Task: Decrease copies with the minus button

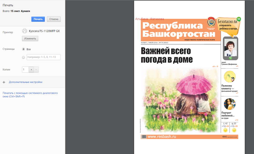Action: [36, 70]
